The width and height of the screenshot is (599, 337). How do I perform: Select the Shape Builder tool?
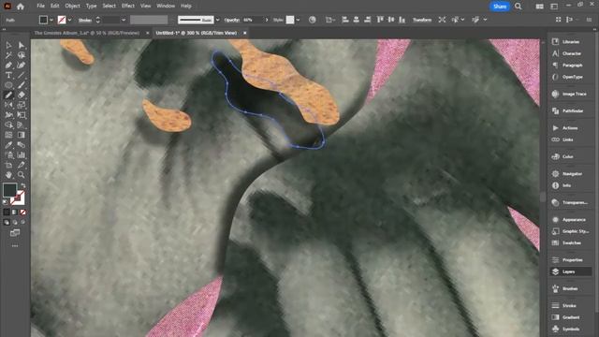coord(8,125)
